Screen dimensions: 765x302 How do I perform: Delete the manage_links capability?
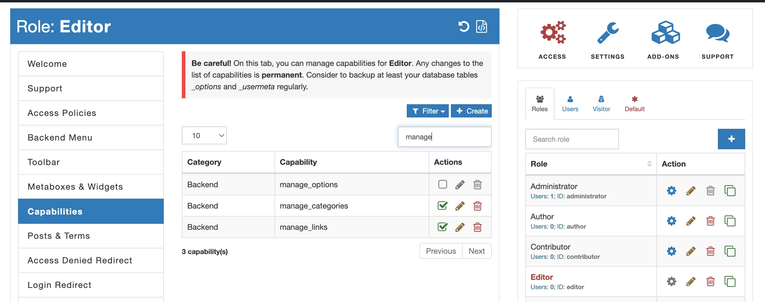[477, 227]
